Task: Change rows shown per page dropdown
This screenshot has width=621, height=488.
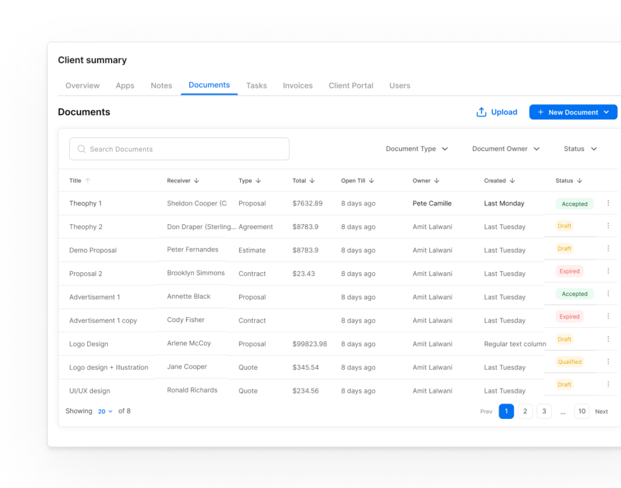Action: [x=106, y=411]
